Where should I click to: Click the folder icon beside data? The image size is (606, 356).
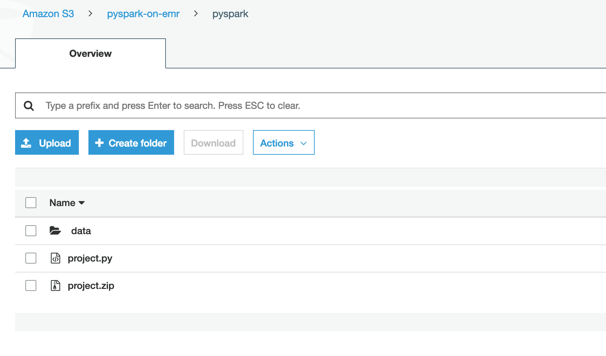click(x=55, y=231)
